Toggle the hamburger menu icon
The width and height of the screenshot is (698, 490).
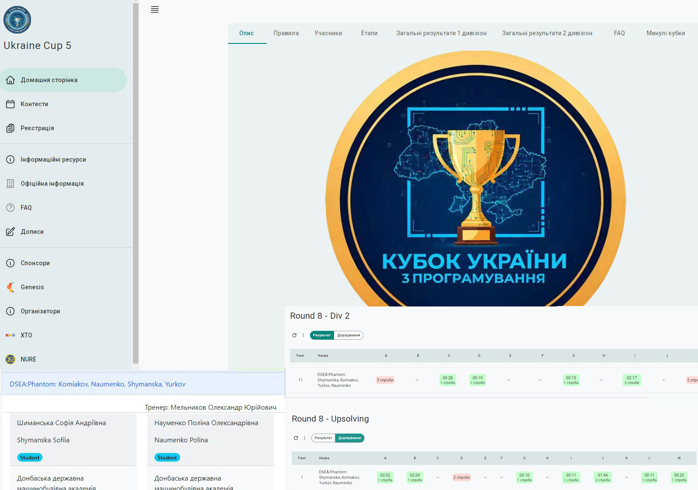(155, 9)
